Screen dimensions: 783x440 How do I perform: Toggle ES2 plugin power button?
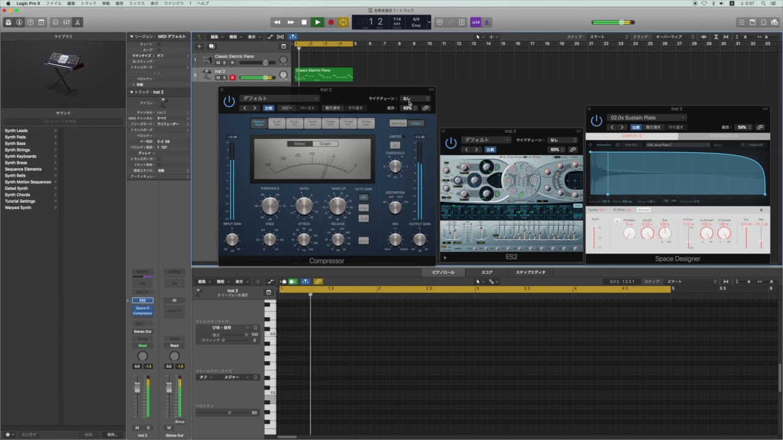[451, 143]
